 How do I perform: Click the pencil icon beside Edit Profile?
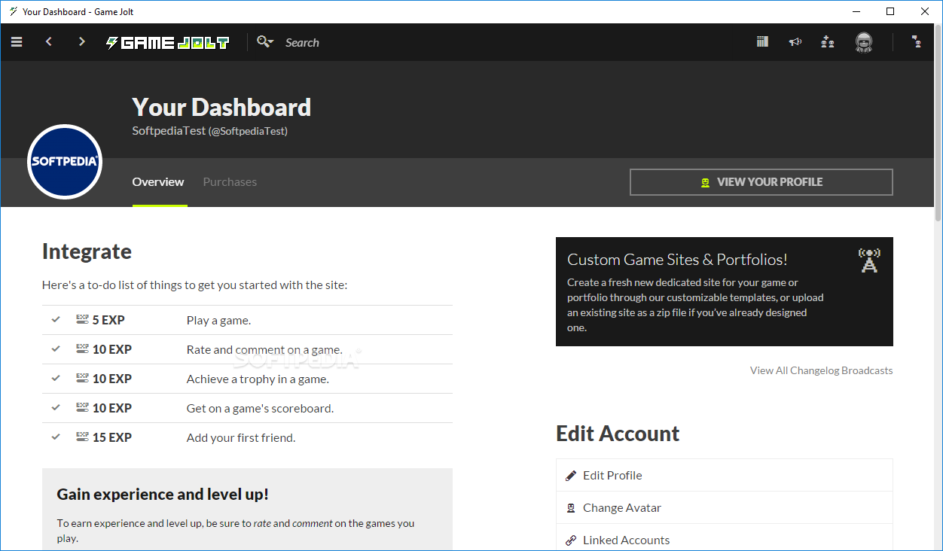click(571, 476)
